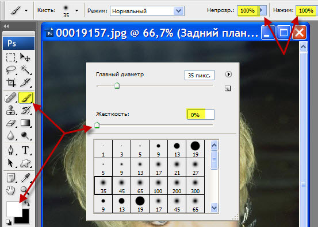The image size is (318, 227).
Task: Select the Rectangular Marquee tool
Action: [11, 57]
